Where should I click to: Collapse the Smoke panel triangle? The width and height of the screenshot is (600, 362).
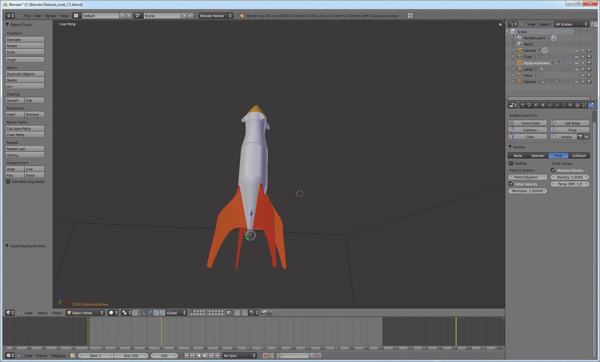point(510,147)
